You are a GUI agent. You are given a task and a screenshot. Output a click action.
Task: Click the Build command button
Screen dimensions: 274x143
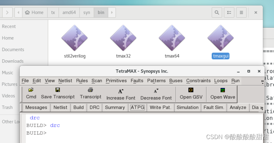point(78,107)
